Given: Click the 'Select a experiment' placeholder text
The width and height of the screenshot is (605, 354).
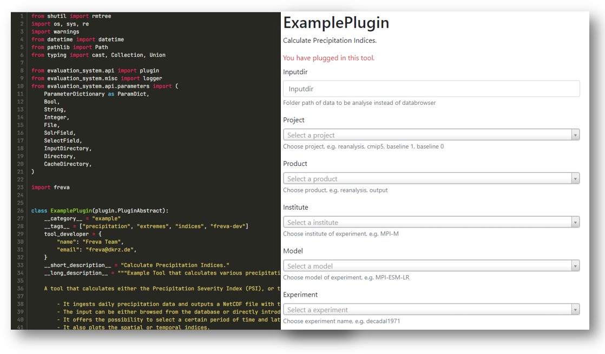Looking at the screenshot, I should click(318, 310).
